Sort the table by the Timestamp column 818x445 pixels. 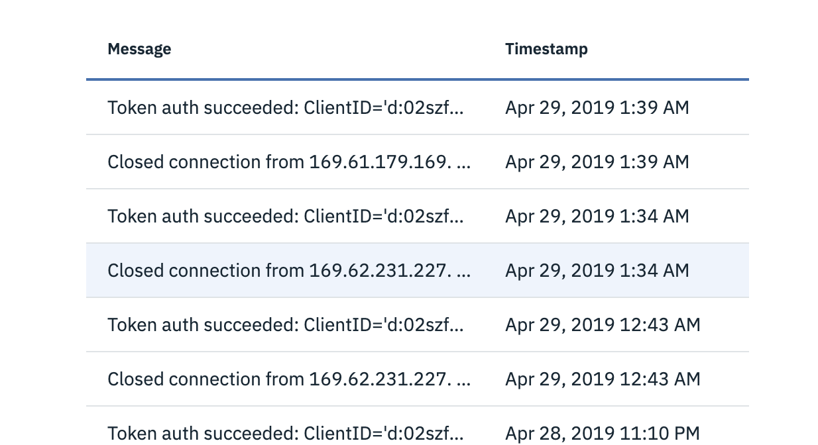point(546,48)
